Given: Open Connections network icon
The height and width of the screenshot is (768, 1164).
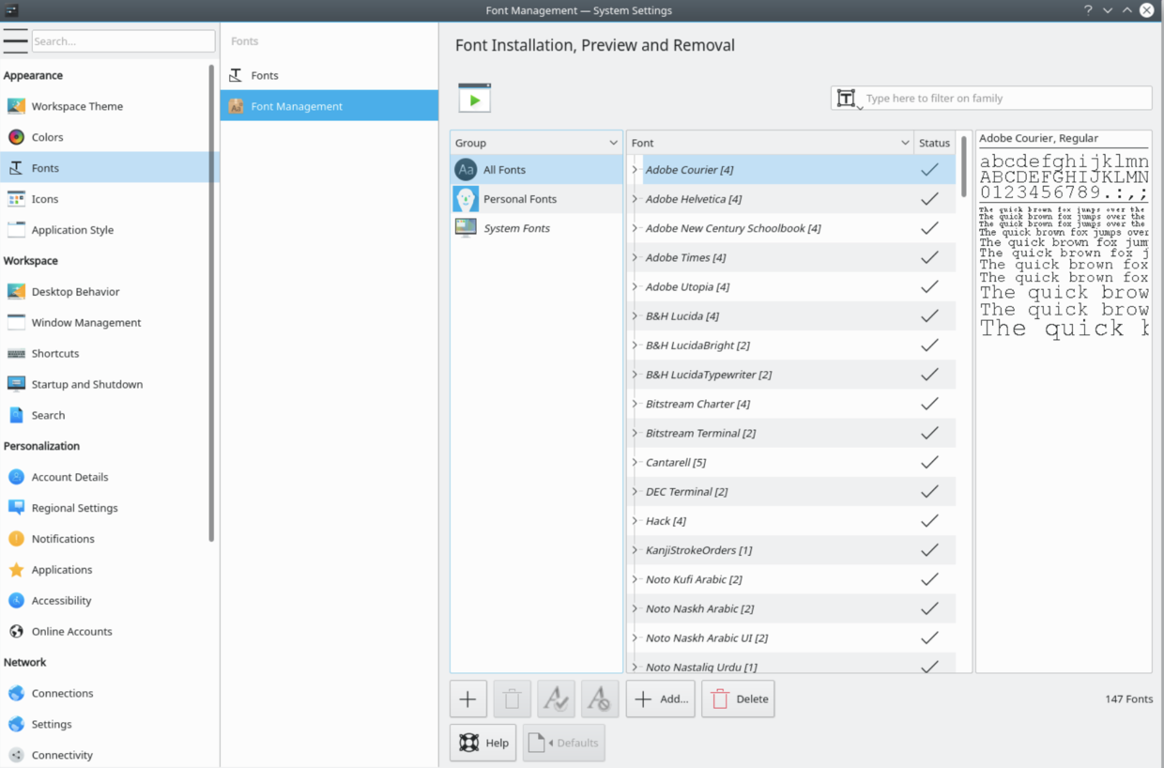Looking at the screenshot, I should point(16,693).
